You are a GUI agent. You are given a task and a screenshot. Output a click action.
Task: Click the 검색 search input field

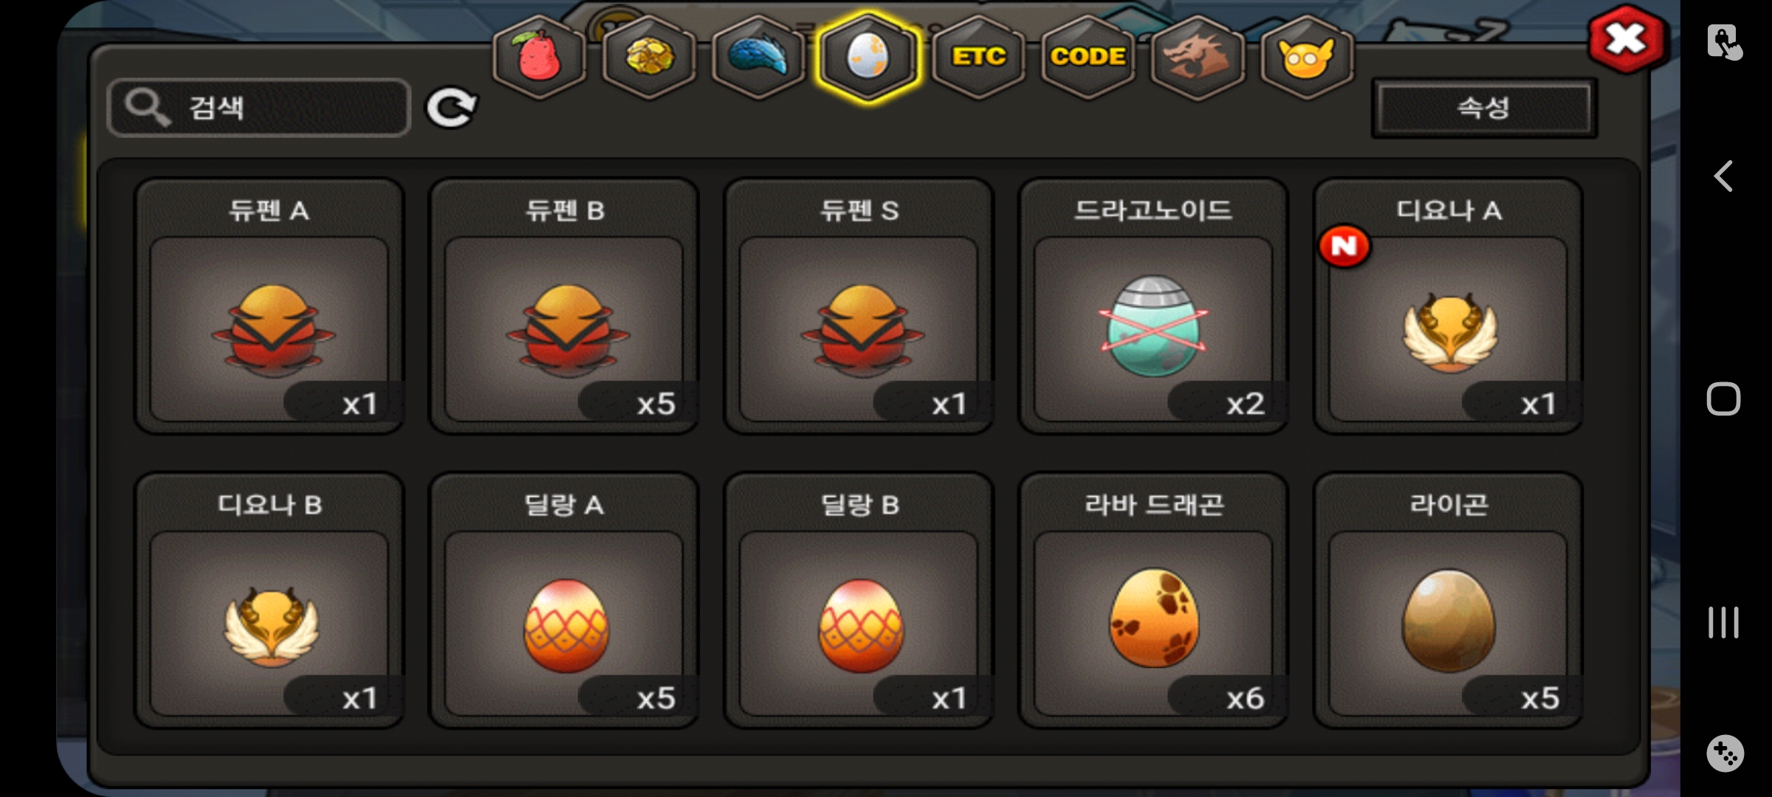pyautogui.click(x=258, y=108)
